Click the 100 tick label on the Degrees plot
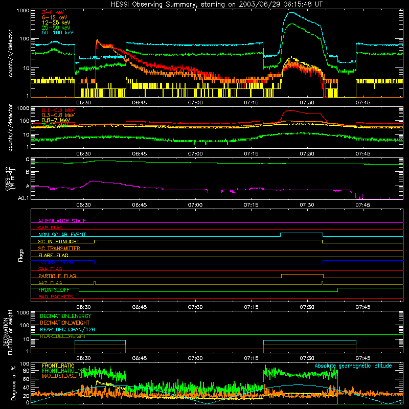This screenshot has width=409, height=409. (25, 363)
